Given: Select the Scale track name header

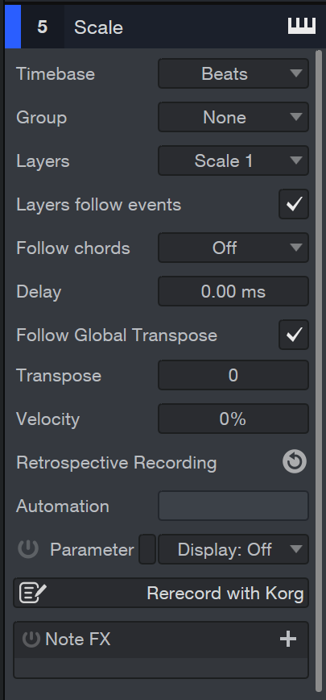Looking at the screenshot, I should (98, 27).
